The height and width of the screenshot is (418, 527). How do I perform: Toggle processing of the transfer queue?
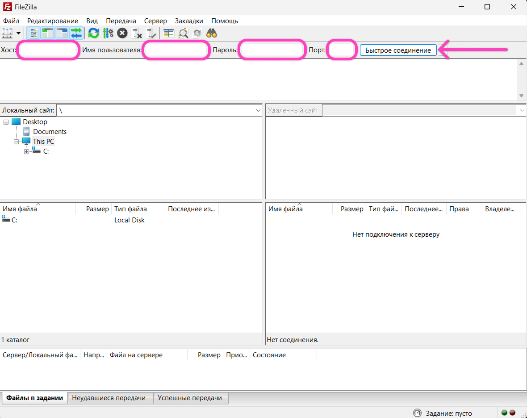pyautogui.click(x=108, y=33)
